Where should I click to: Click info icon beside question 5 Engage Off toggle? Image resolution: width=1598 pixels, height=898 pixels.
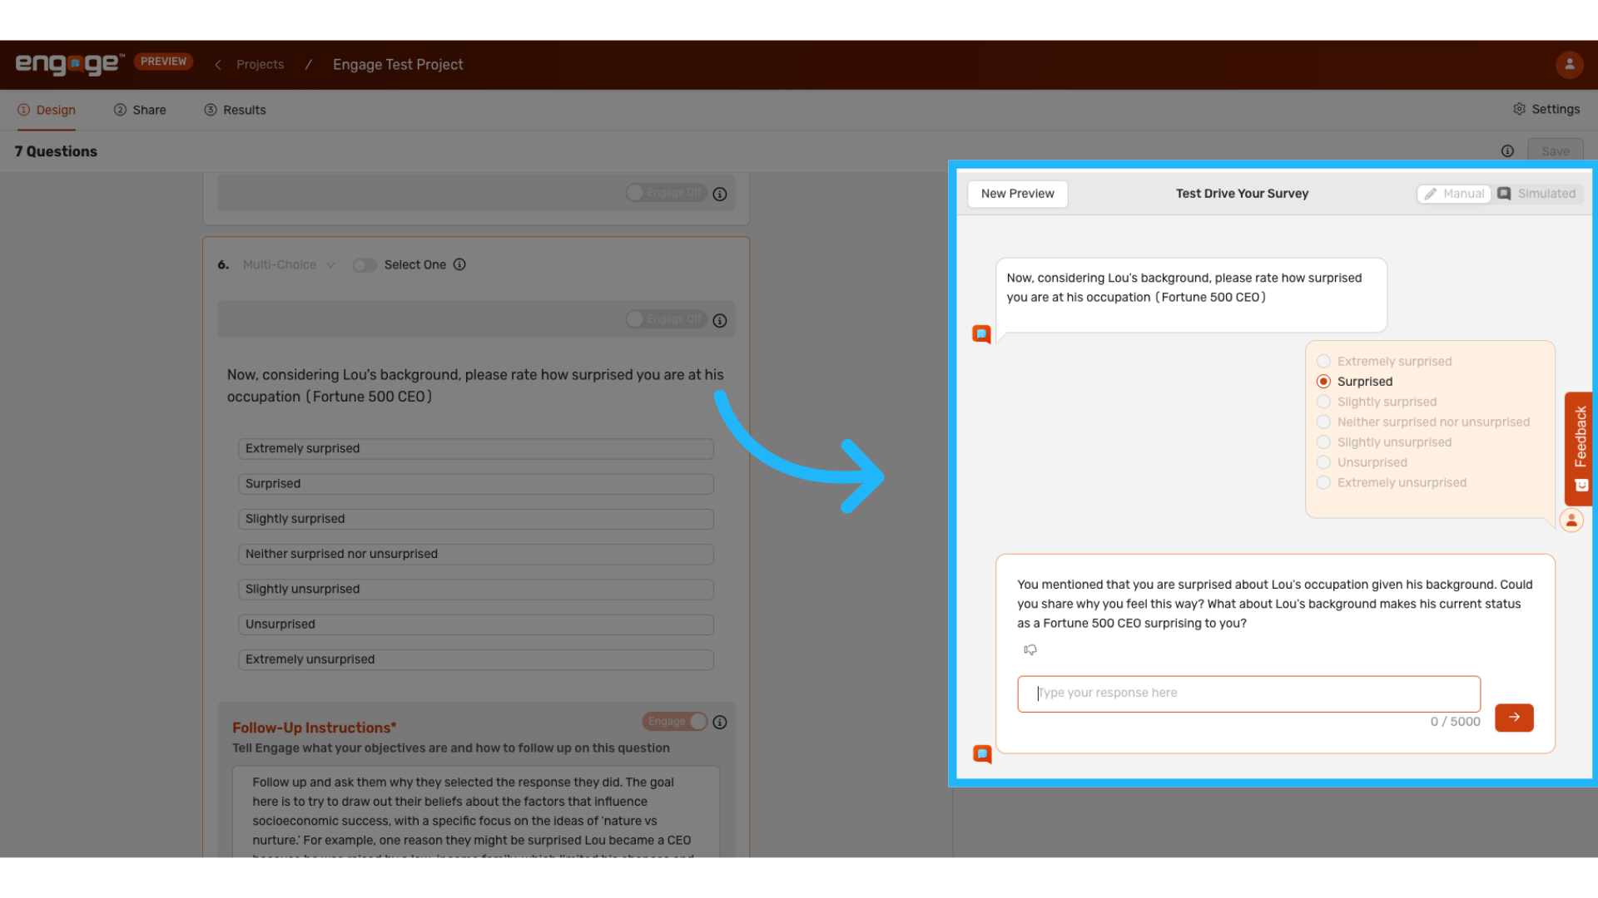click(x=720, y=194)
